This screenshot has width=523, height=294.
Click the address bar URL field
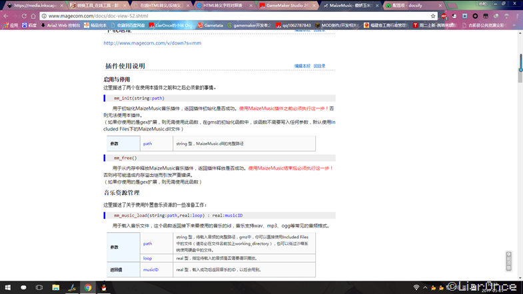tap(237, 16)
